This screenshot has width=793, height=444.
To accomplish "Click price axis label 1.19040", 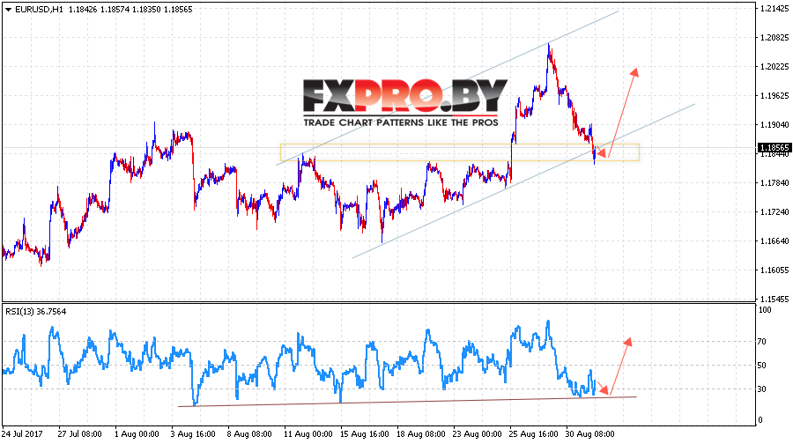I will tap(774, 124).
